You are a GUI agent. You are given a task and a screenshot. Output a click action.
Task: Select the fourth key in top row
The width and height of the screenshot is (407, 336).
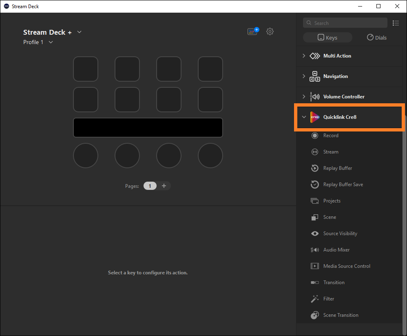[210, 69]
